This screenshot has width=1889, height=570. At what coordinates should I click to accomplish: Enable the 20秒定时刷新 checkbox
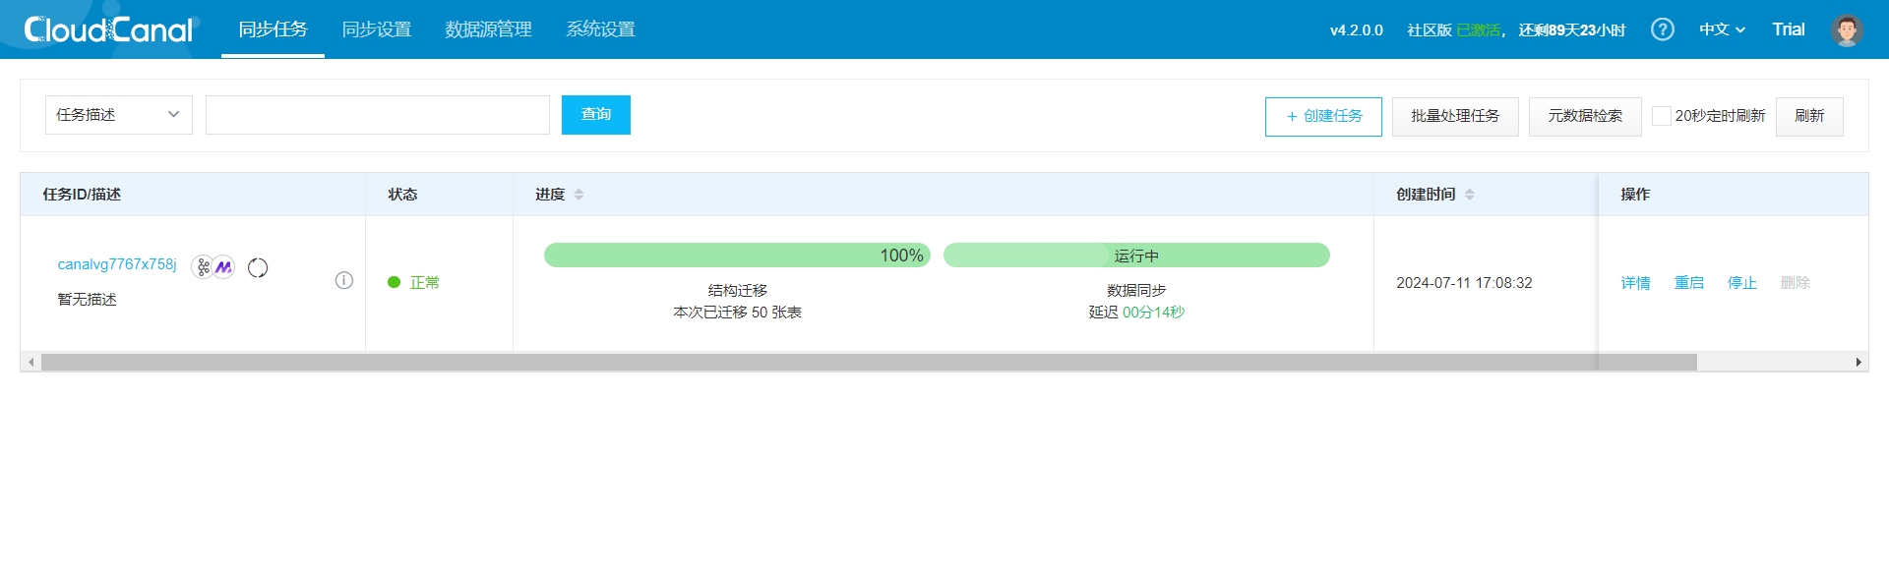(x=1661, y=116)
